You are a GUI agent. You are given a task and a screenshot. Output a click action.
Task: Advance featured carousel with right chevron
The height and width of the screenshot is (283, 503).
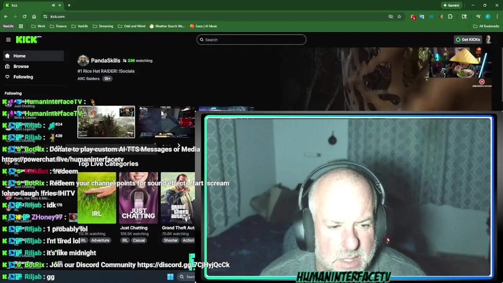point(179,146)
